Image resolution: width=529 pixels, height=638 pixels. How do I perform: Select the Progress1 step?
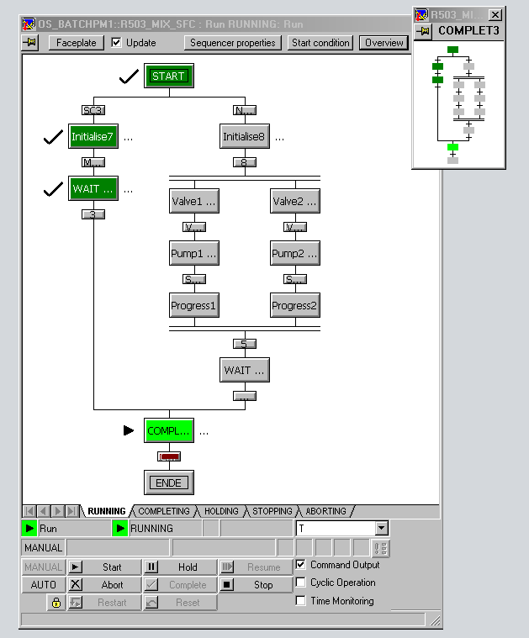coord(194,305)
